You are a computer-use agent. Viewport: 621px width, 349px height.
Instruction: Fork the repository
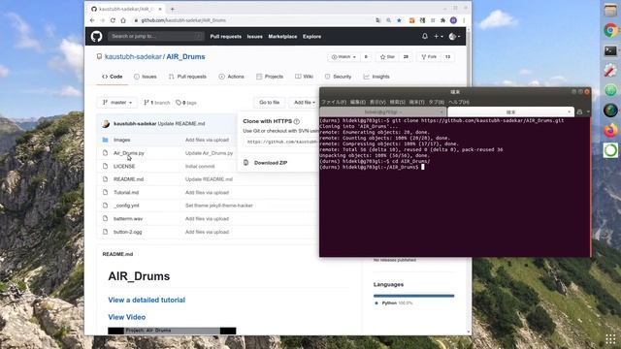coord(429,57)
